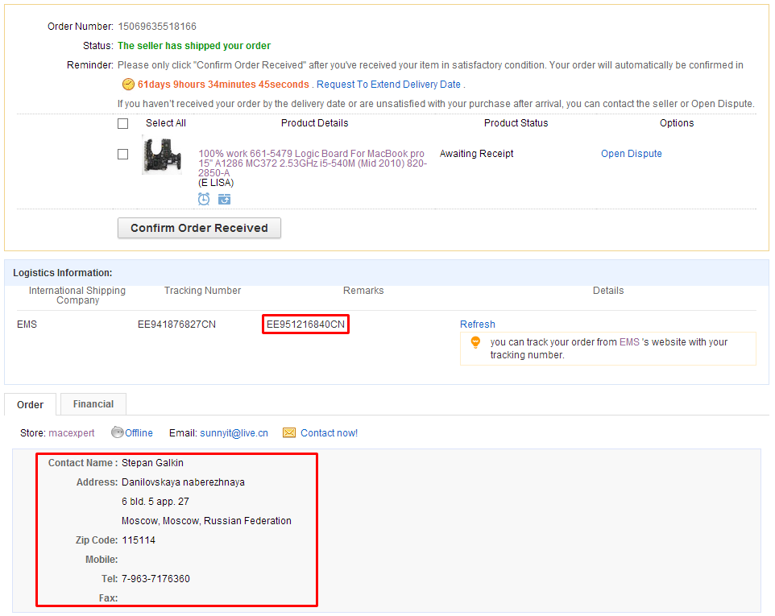
Task: Open the EMS website link in tracking tip
Action: tap(628, 342)
